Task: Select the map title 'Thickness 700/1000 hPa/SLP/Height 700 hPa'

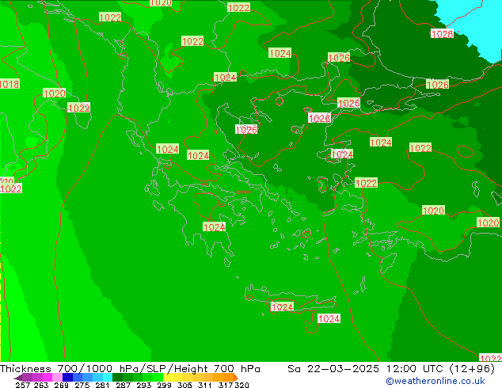Action: (x=130, y=369)
